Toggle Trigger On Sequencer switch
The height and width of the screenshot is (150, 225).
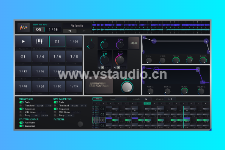click(21, 109)
